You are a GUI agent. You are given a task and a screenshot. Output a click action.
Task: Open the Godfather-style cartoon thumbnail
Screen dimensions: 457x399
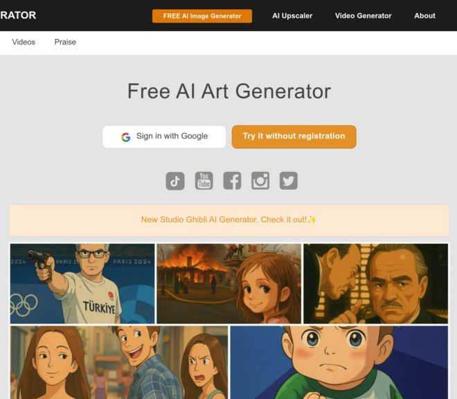point(376,283)
